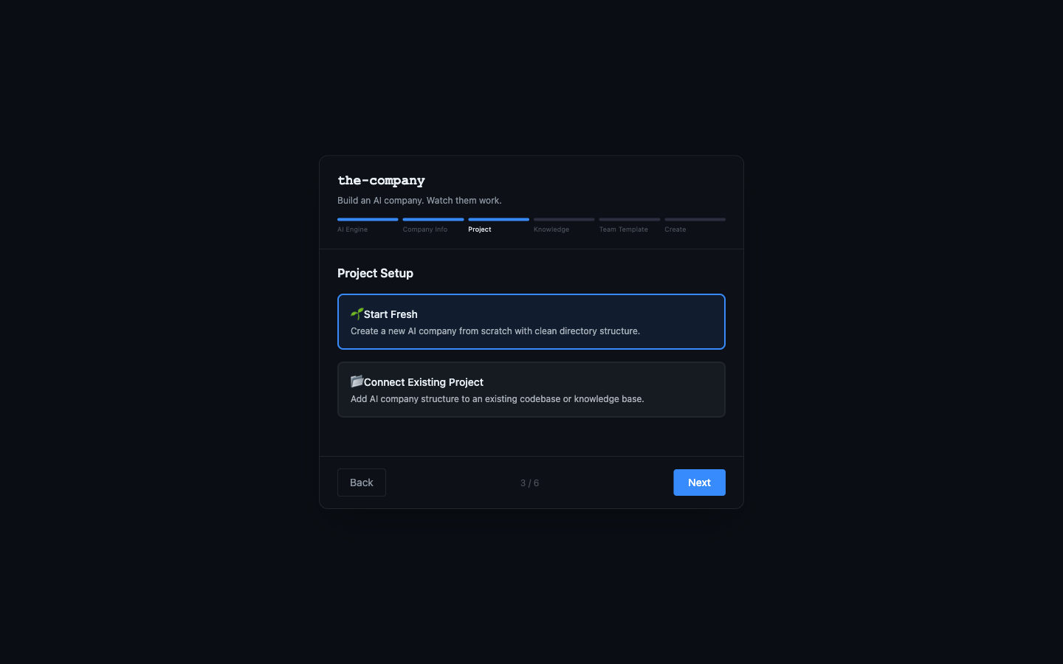This screenshot has height=664, width=1063.
Task: Open the Create step label
Action: 675,229
